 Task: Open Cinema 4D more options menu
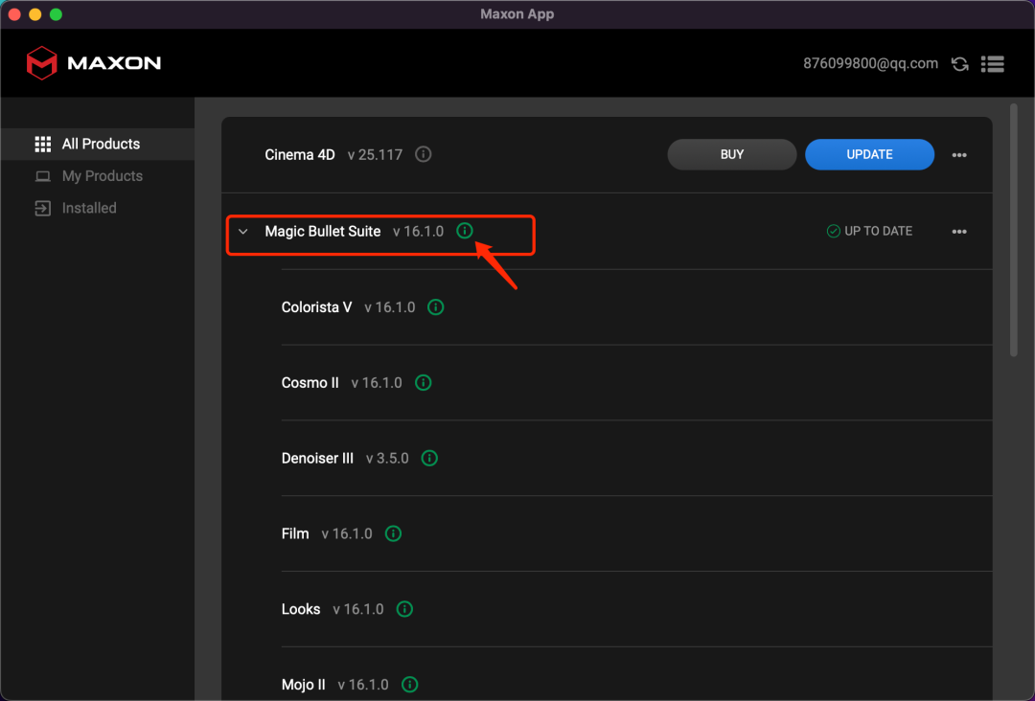coord(959,155)
